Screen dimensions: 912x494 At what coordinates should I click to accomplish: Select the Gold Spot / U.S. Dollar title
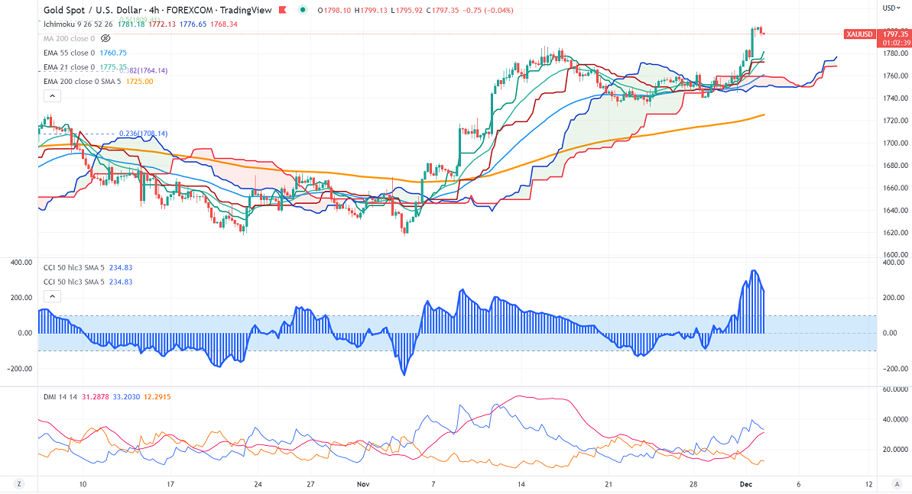[x=92, y=10]
